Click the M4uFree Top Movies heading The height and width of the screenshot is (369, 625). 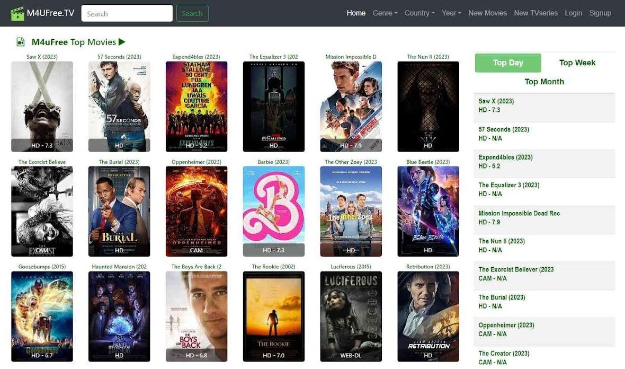pos(74,42)
